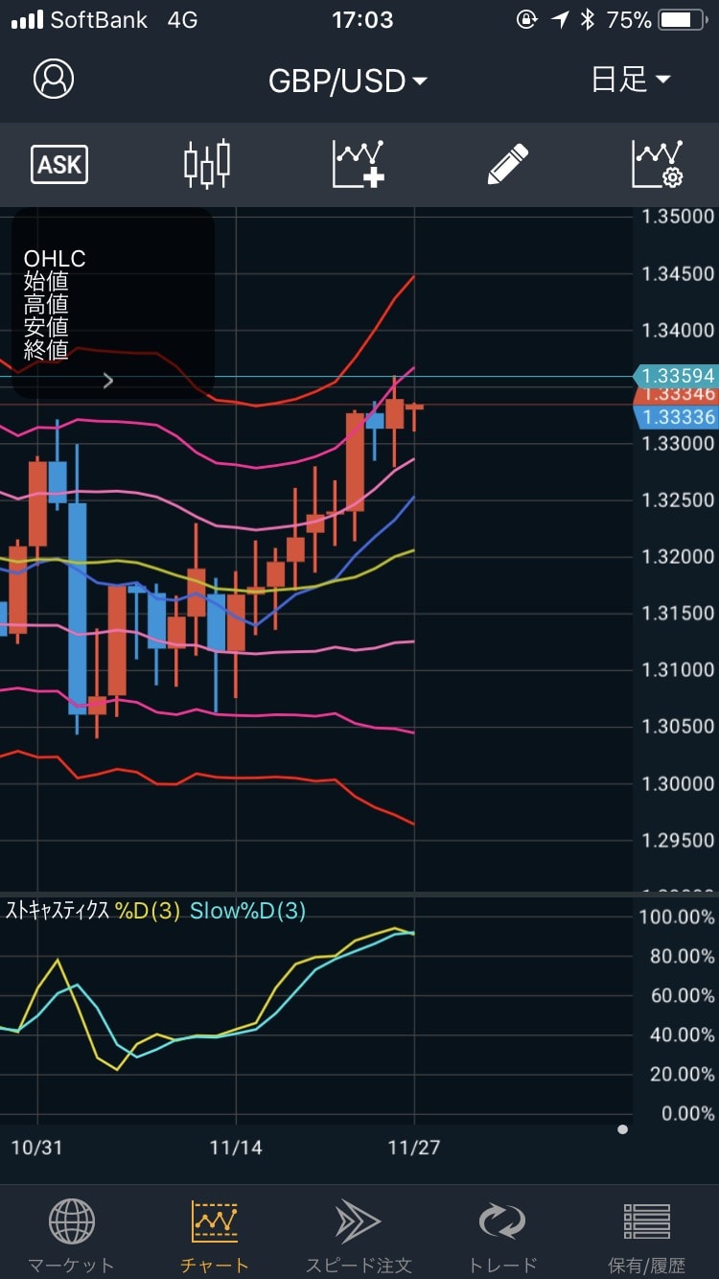Tap the 始値 open price row

tap(46, 282)
